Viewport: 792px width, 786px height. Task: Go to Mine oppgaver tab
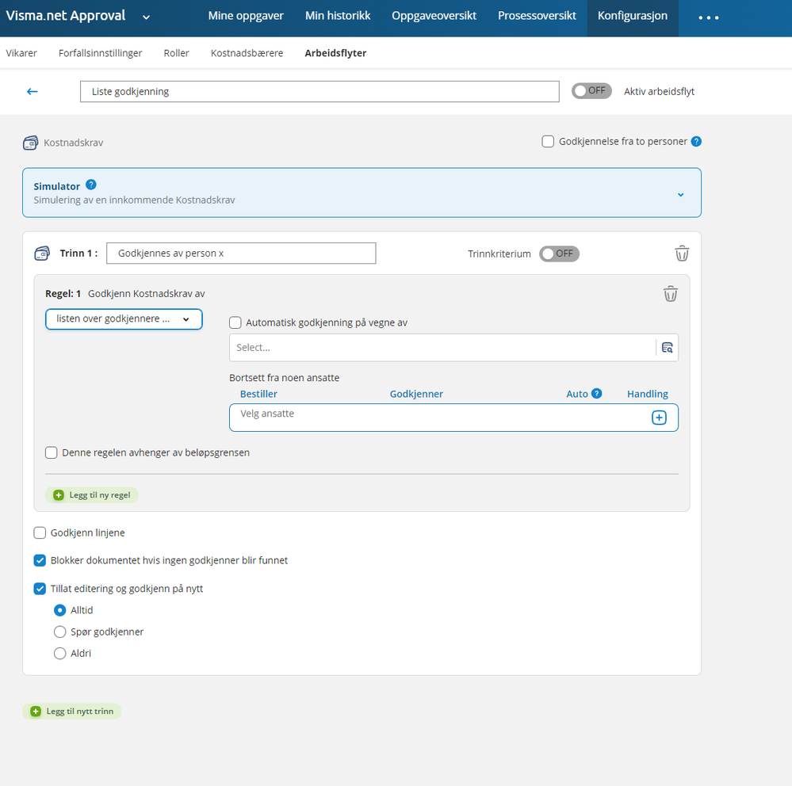246,16
